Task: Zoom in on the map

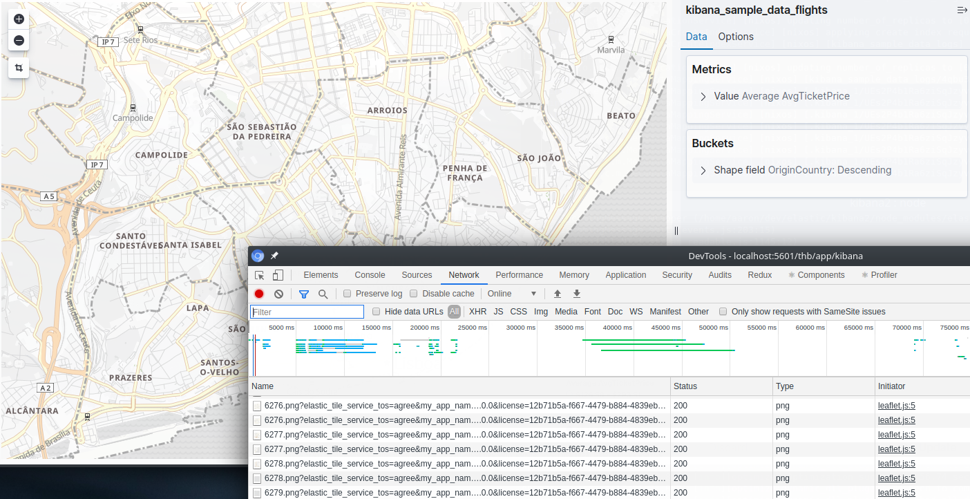Action: click(x=19, y=19)
